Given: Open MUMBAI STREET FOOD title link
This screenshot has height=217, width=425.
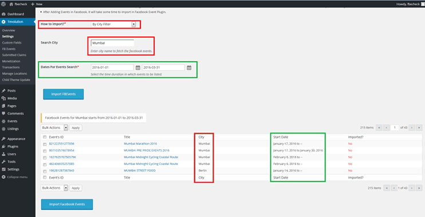Looking at the screenshot, I should coord(140,171).
